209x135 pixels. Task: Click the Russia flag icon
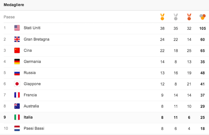(17, 73)
